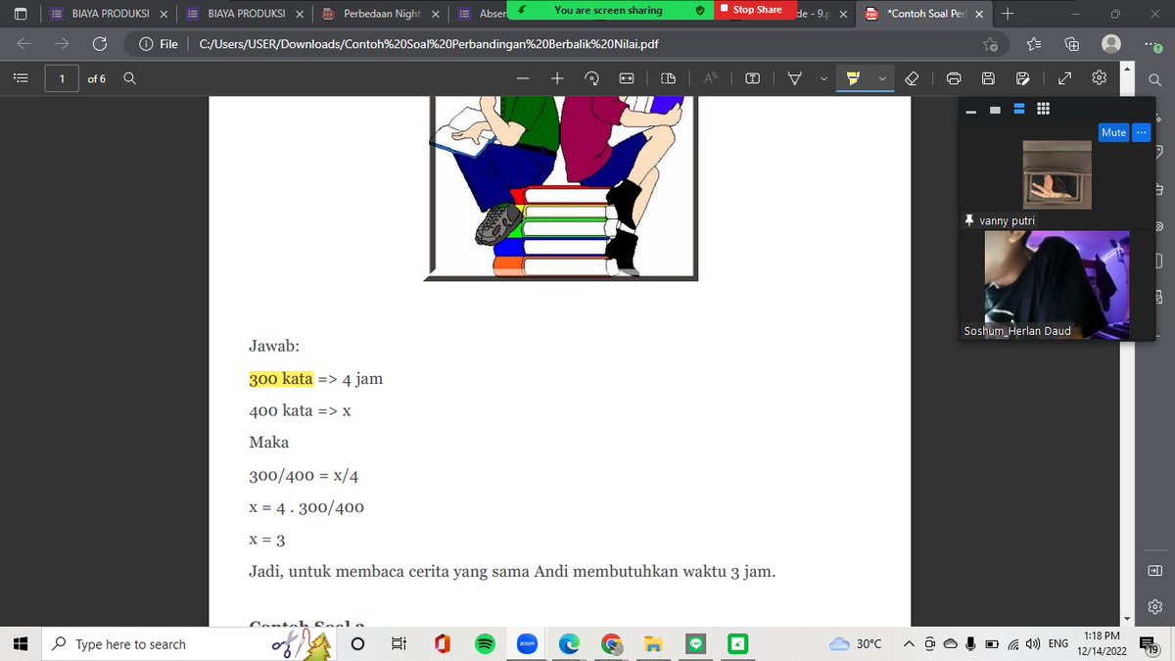Open Find in PDF search icon
The width and height of the screenshot is (1175, 661).
[129, 78]
